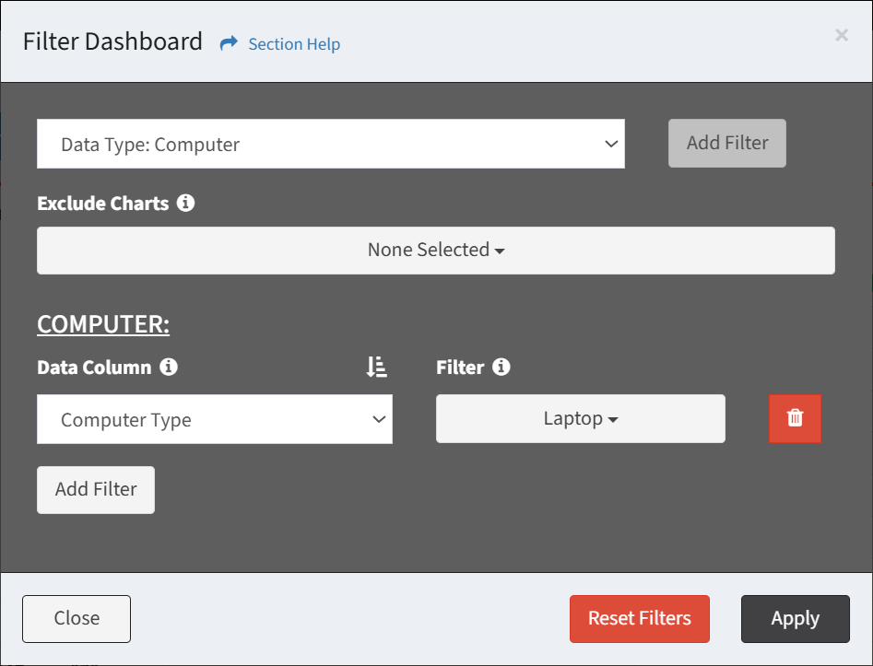Show info for Exclude Charts
873x666 pixels.
click(185, 203)
